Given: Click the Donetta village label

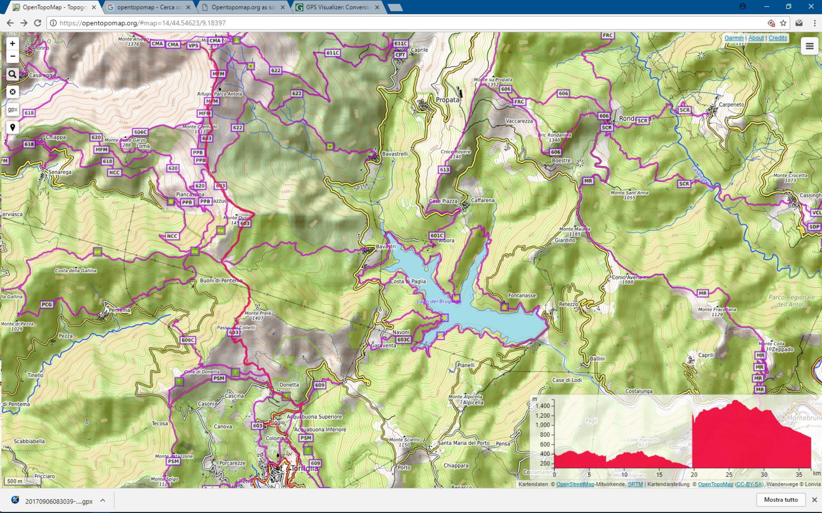Looking at the screenshot, I should pos(289,385).
